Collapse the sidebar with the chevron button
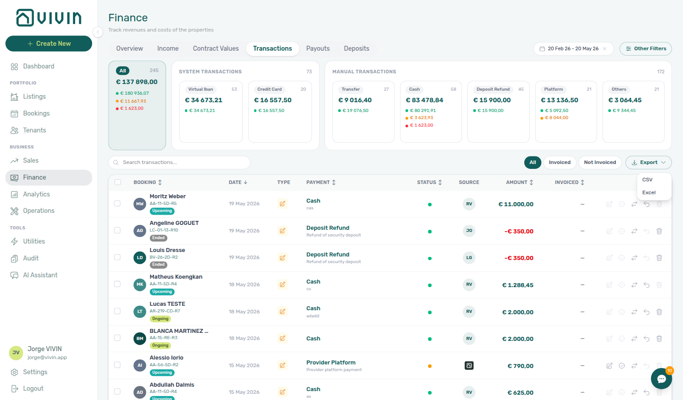This screenshot has width=683, height=400. (98, 32)
